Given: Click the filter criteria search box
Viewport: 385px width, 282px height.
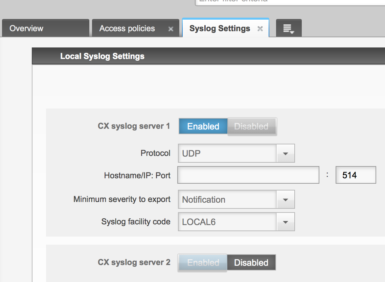Looking at the screenshot, I should tap(290, 2).
